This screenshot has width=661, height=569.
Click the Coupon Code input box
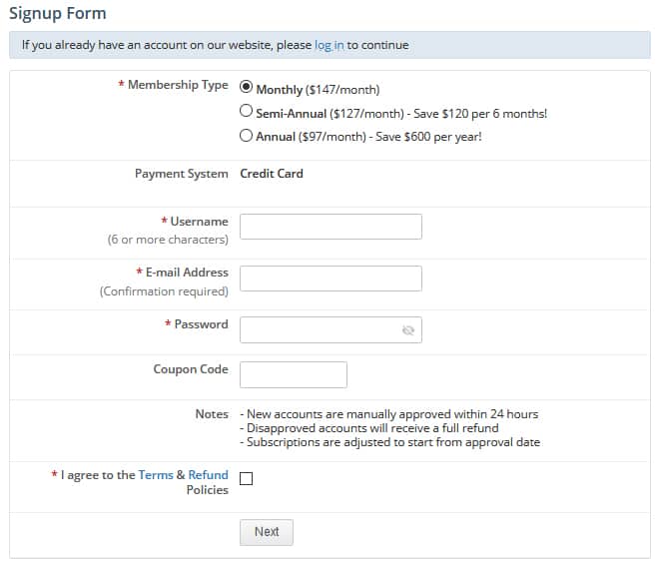pos(294,374)
